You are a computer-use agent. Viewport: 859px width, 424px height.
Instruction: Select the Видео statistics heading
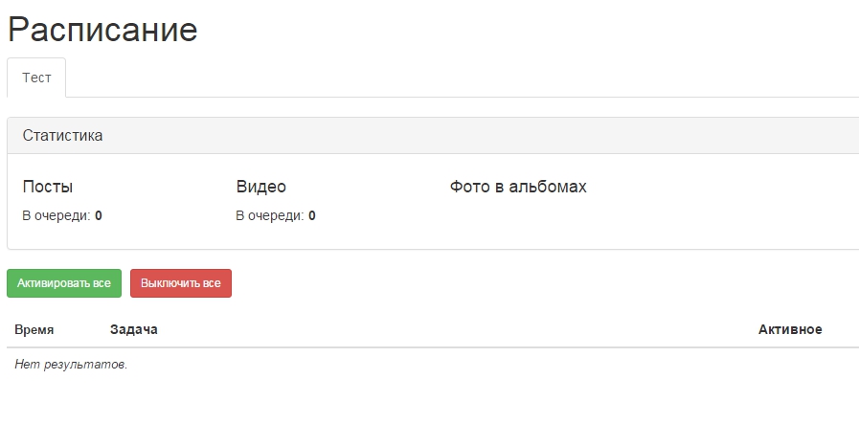pos(260,187)
